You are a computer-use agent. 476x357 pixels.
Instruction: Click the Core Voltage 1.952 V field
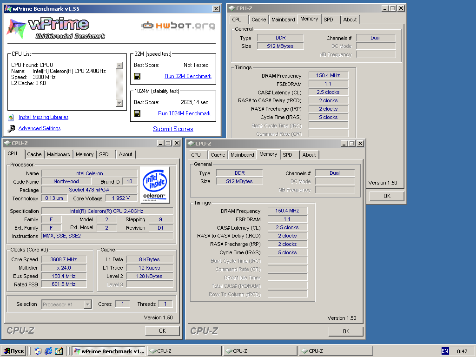pyautogui.click(x=121, y=198)
